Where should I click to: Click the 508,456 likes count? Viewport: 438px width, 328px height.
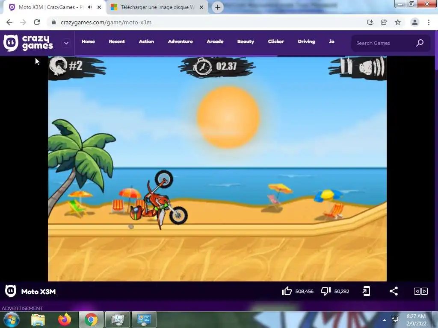304,291
